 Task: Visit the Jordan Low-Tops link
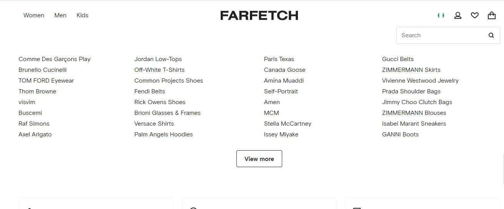158,59
